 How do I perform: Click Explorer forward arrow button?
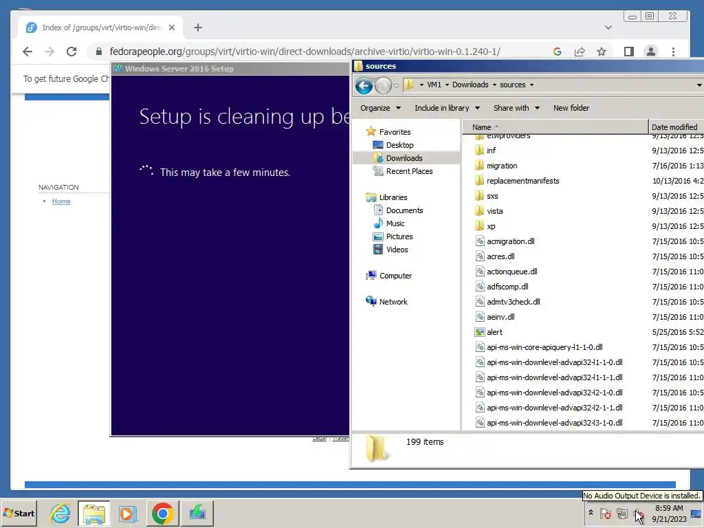pos(382,85)
